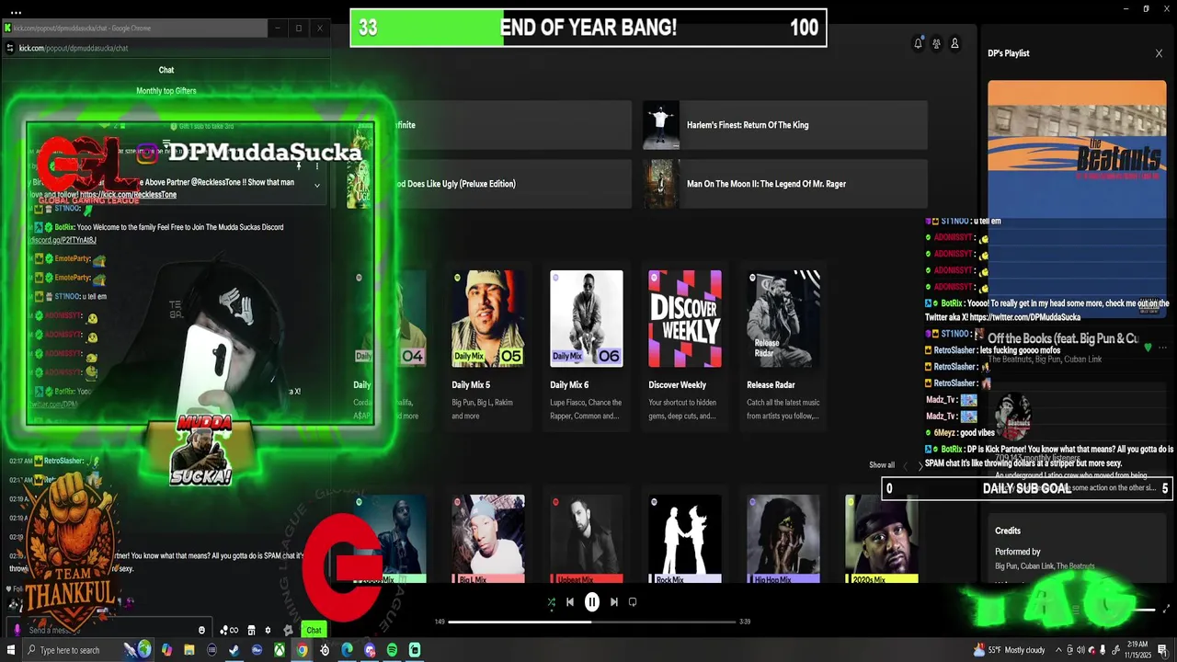Open Harlem's Finest: Return Of The King
The height and width of the screenshot is (662, 1177).
785,125
